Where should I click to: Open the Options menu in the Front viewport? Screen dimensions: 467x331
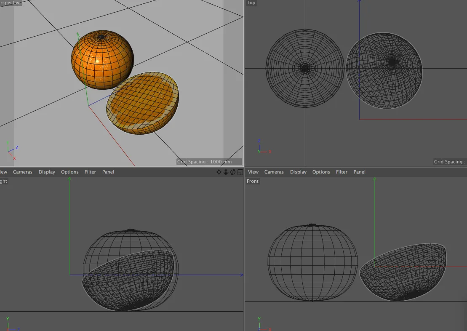coord(321,172)
